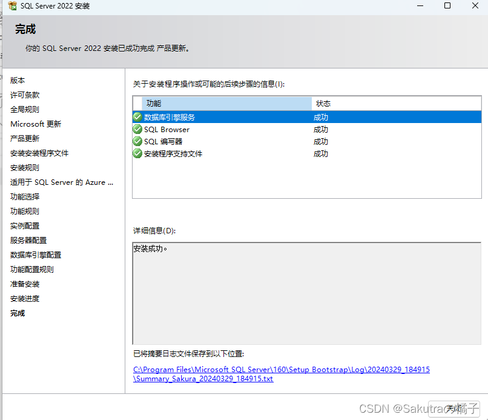Click the 安装成功 text in details box
The image size is (488, 420).
click(150, 248)
